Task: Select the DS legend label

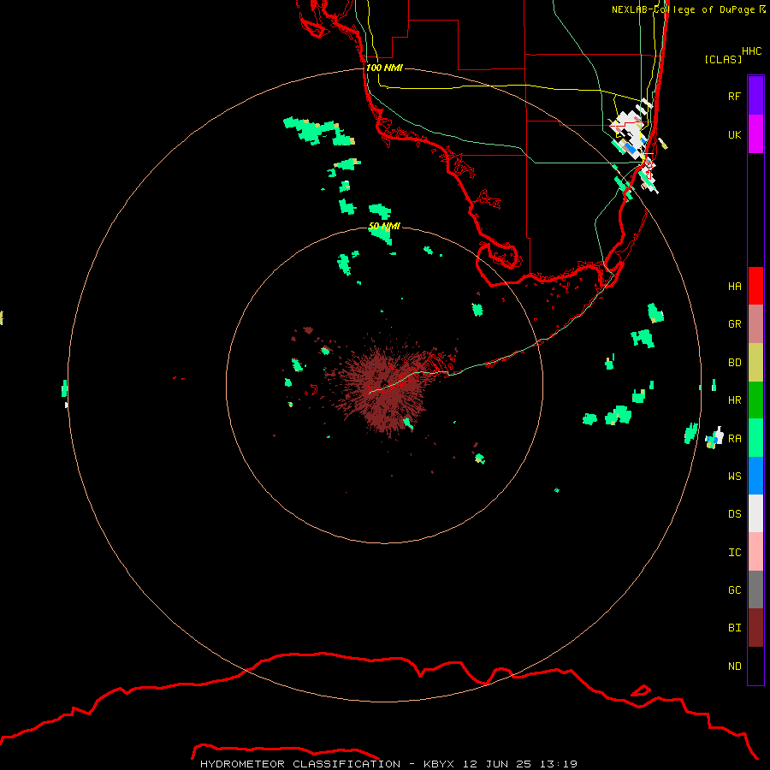Action: click(734, 513)
